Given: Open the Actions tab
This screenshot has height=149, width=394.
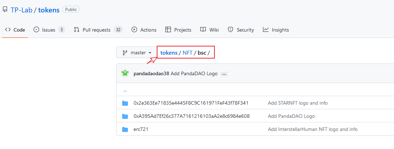Looking at the screenshot, I should tap(144, 30).
